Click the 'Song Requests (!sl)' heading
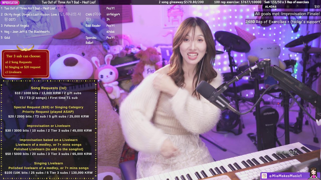 click(x=49, y=88)
